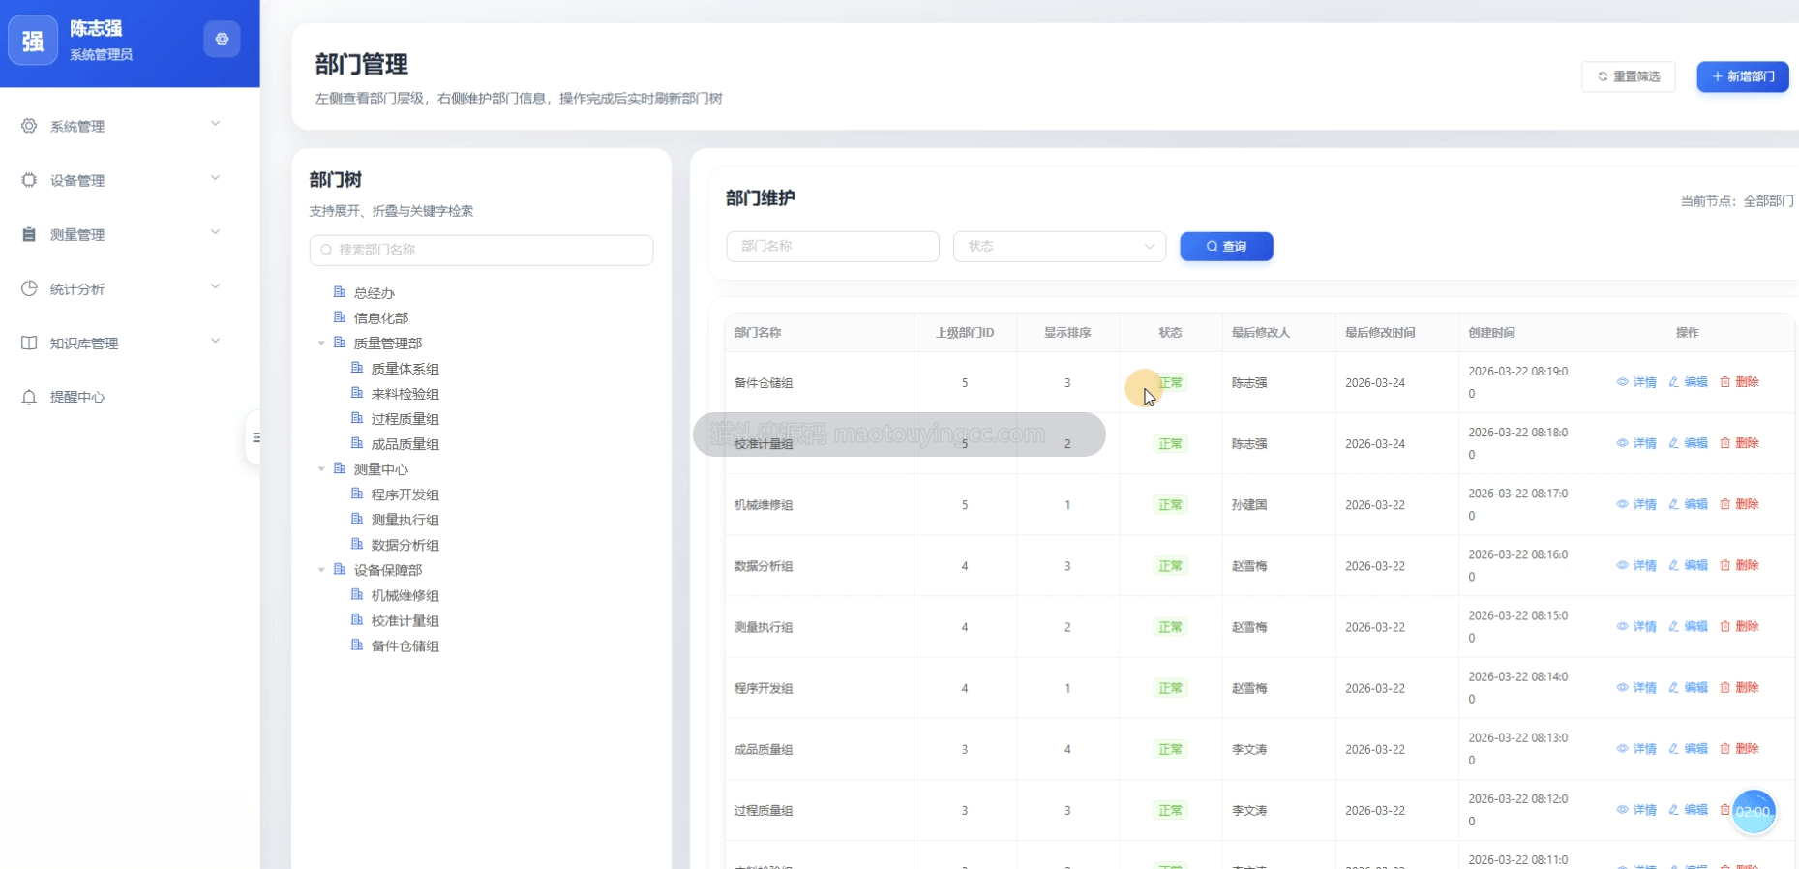Expand 系统管理 menu chevron
The height and width of the screenshot is (869, 1799).
pyautogui.click(x=215, y=124)
